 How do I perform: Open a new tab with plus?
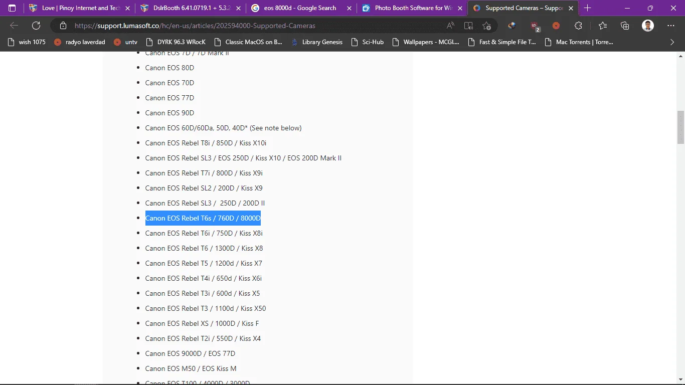588,8
